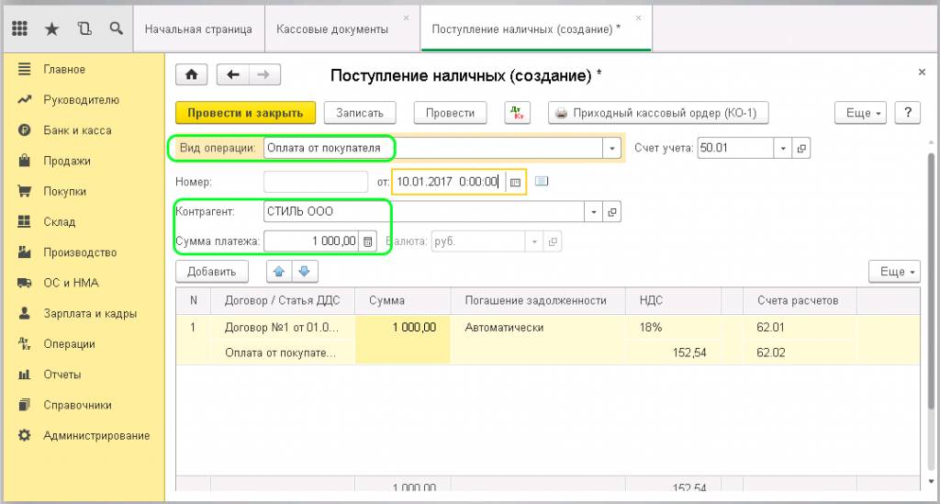Click Провести и закрыть button
Viewport: 940px width, 504px height.
(245, 113)
